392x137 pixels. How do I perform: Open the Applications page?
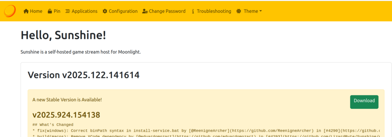tap(82, 11)
